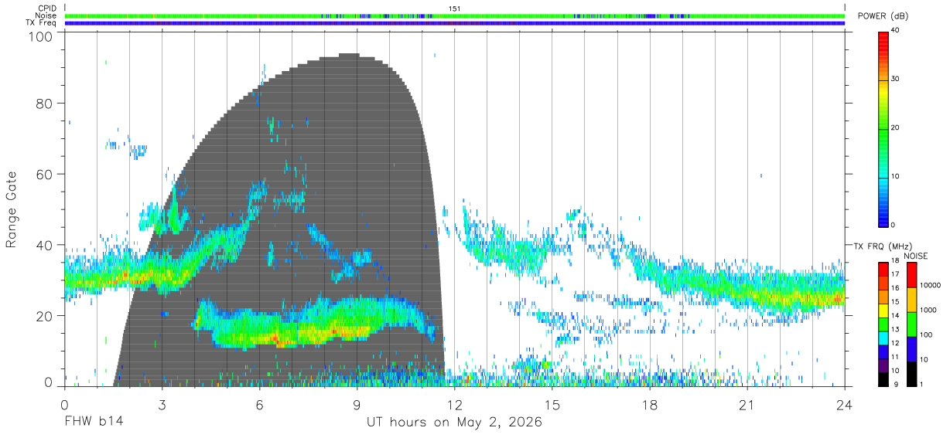The width and height of the screenshot is (950, 438).
Task: Select the "1000" label on the NOISE legend
Action: [928, 311]
